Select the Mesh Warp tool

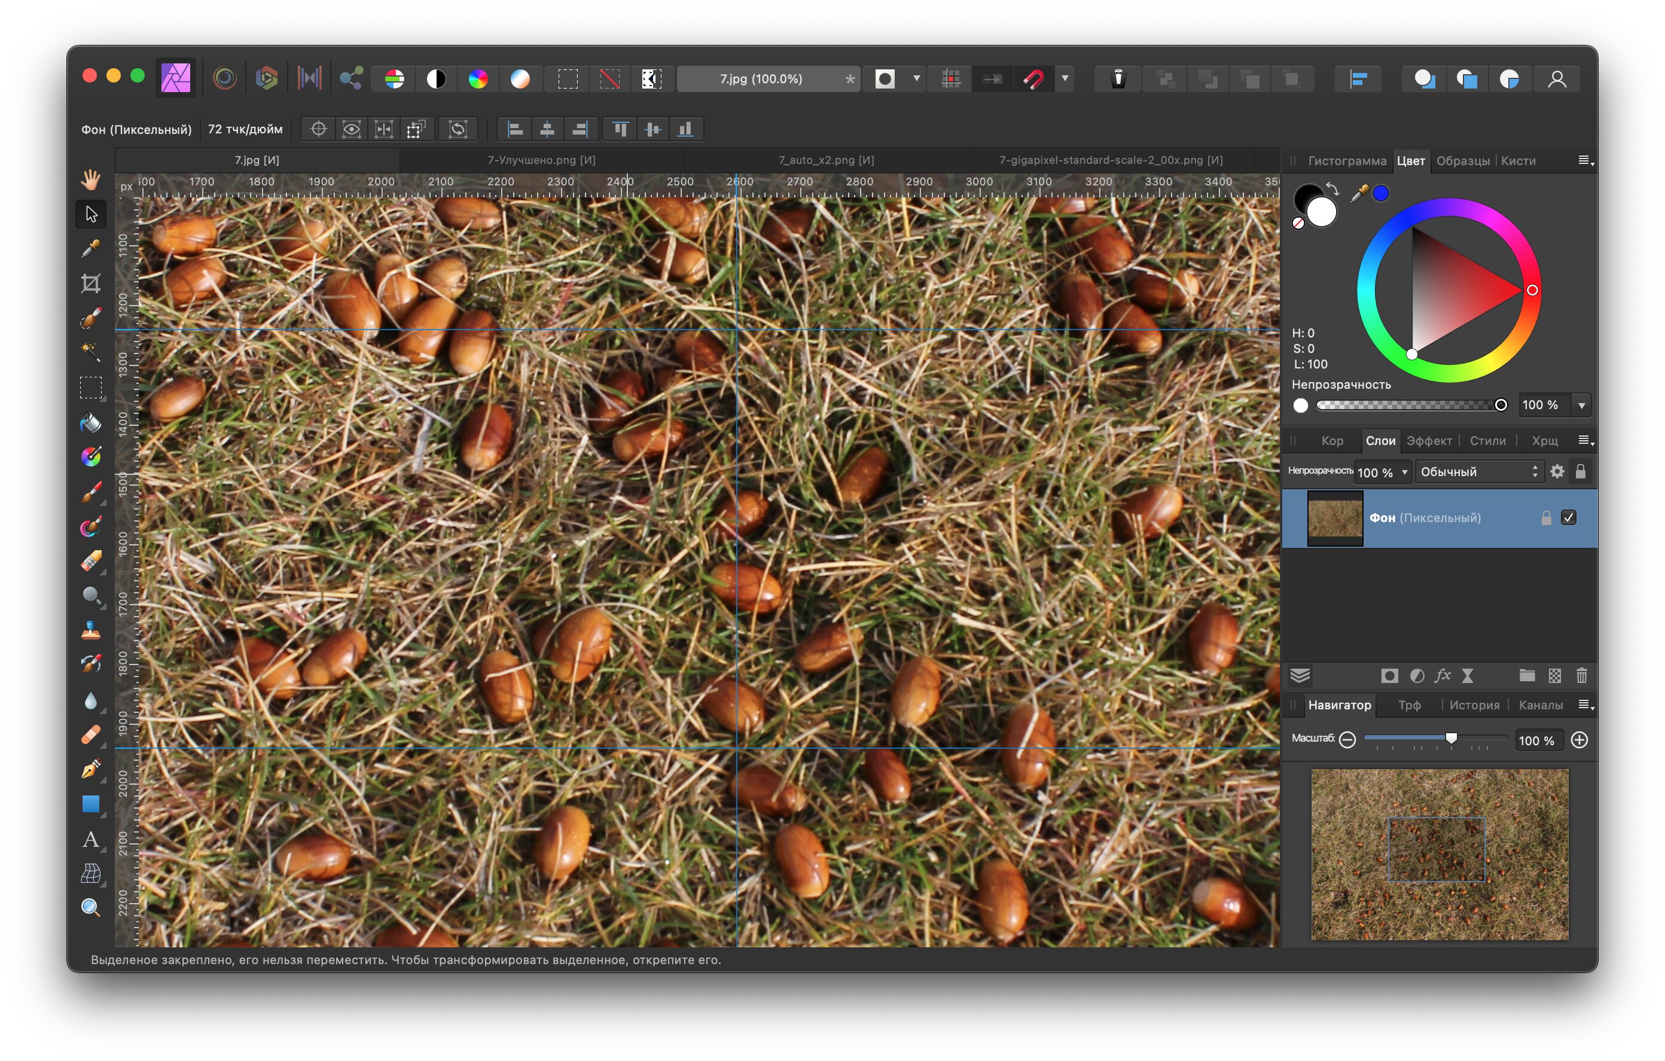pos(90,874)
